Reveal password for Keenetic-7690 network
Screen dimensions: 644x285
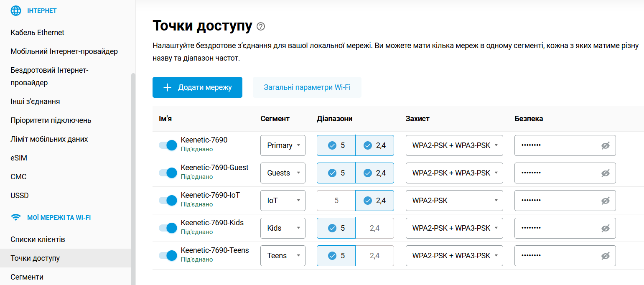coord(606,145)
